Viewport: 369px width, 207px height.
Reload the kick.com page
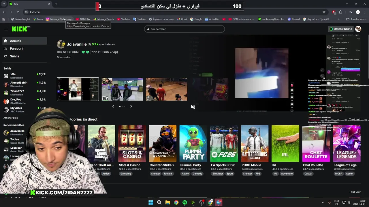coord(18,12)
